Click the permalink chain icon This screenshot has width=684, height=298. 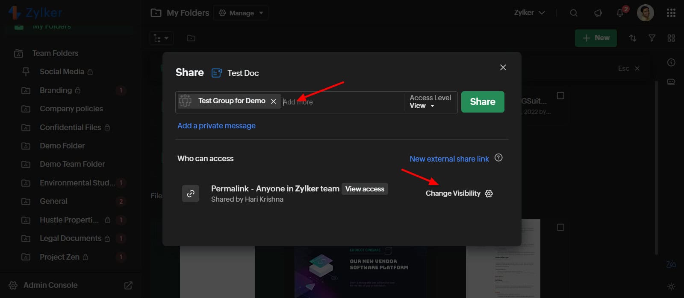[191, 194]
